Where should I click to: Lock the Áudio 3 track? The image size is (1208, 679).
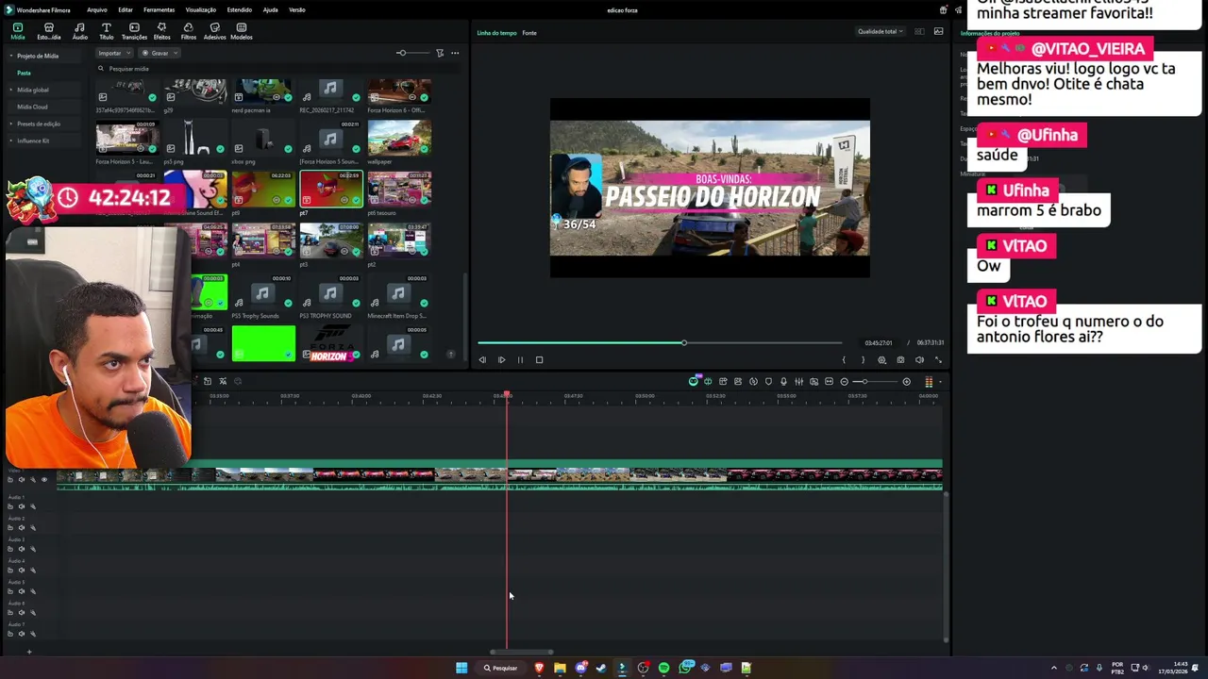(x=10, y=549)
